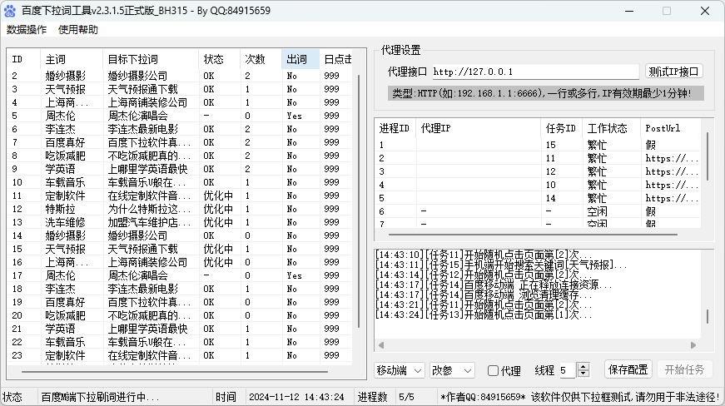The width and height of the screenshot is (725, 406).
Task: Select the 为什么特斯拉这... row
Action: (x=180, y=209)
